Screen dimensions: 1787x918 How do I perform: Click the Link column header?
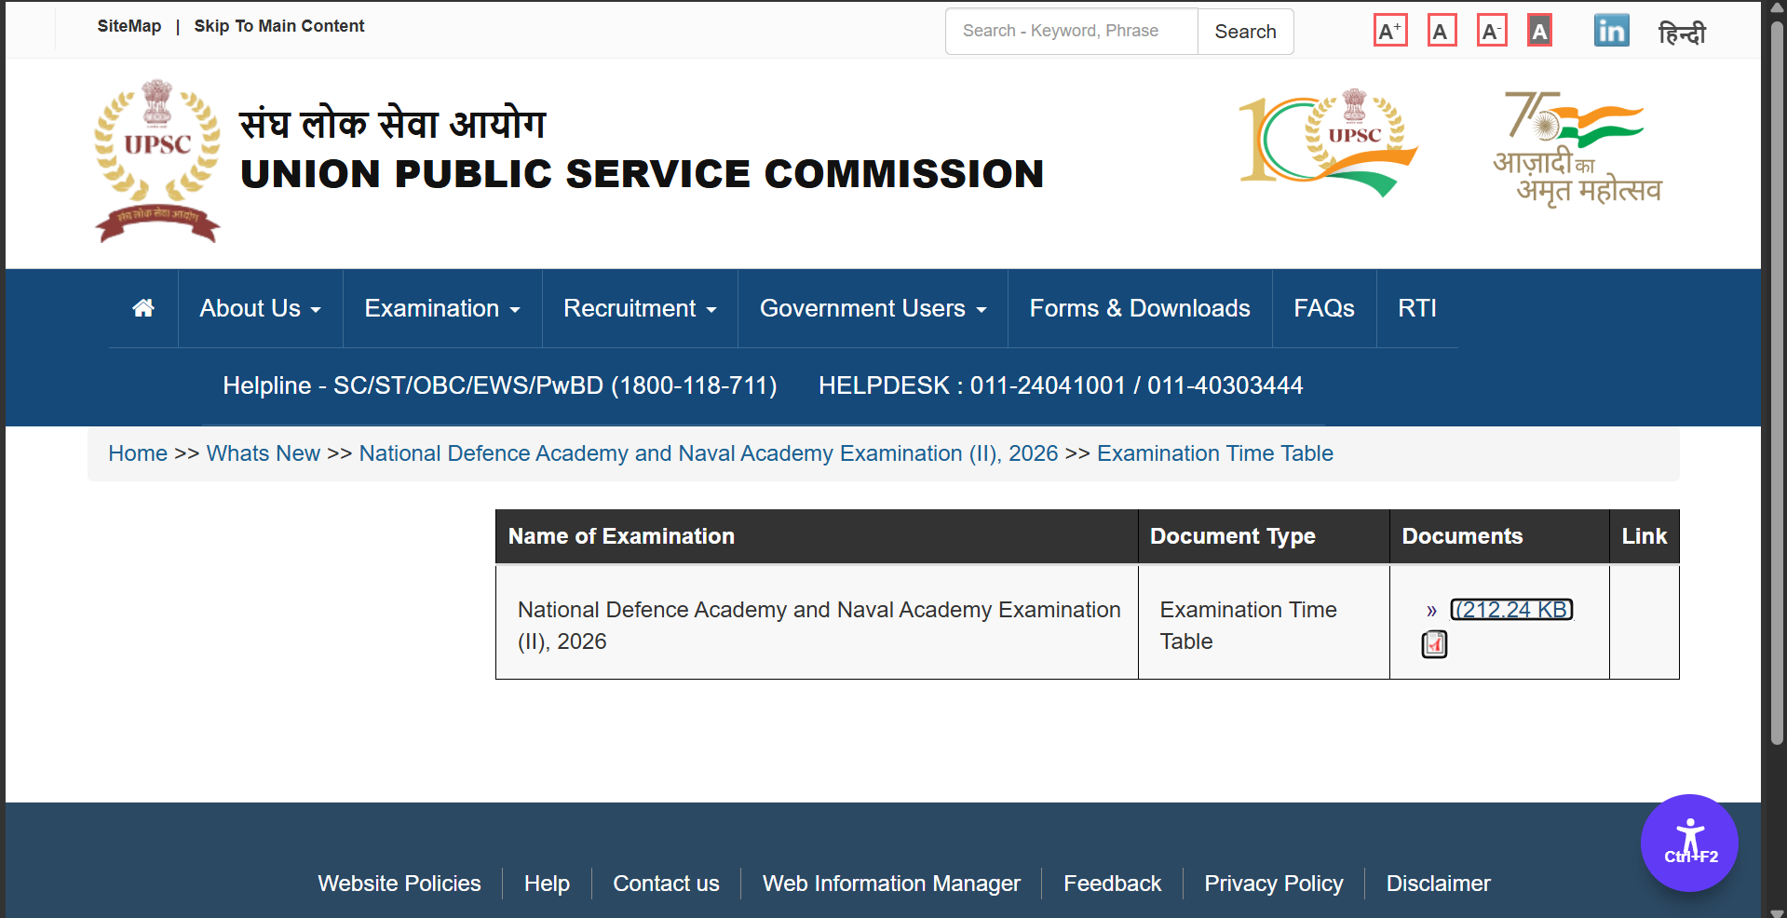tap(1645, 536)
